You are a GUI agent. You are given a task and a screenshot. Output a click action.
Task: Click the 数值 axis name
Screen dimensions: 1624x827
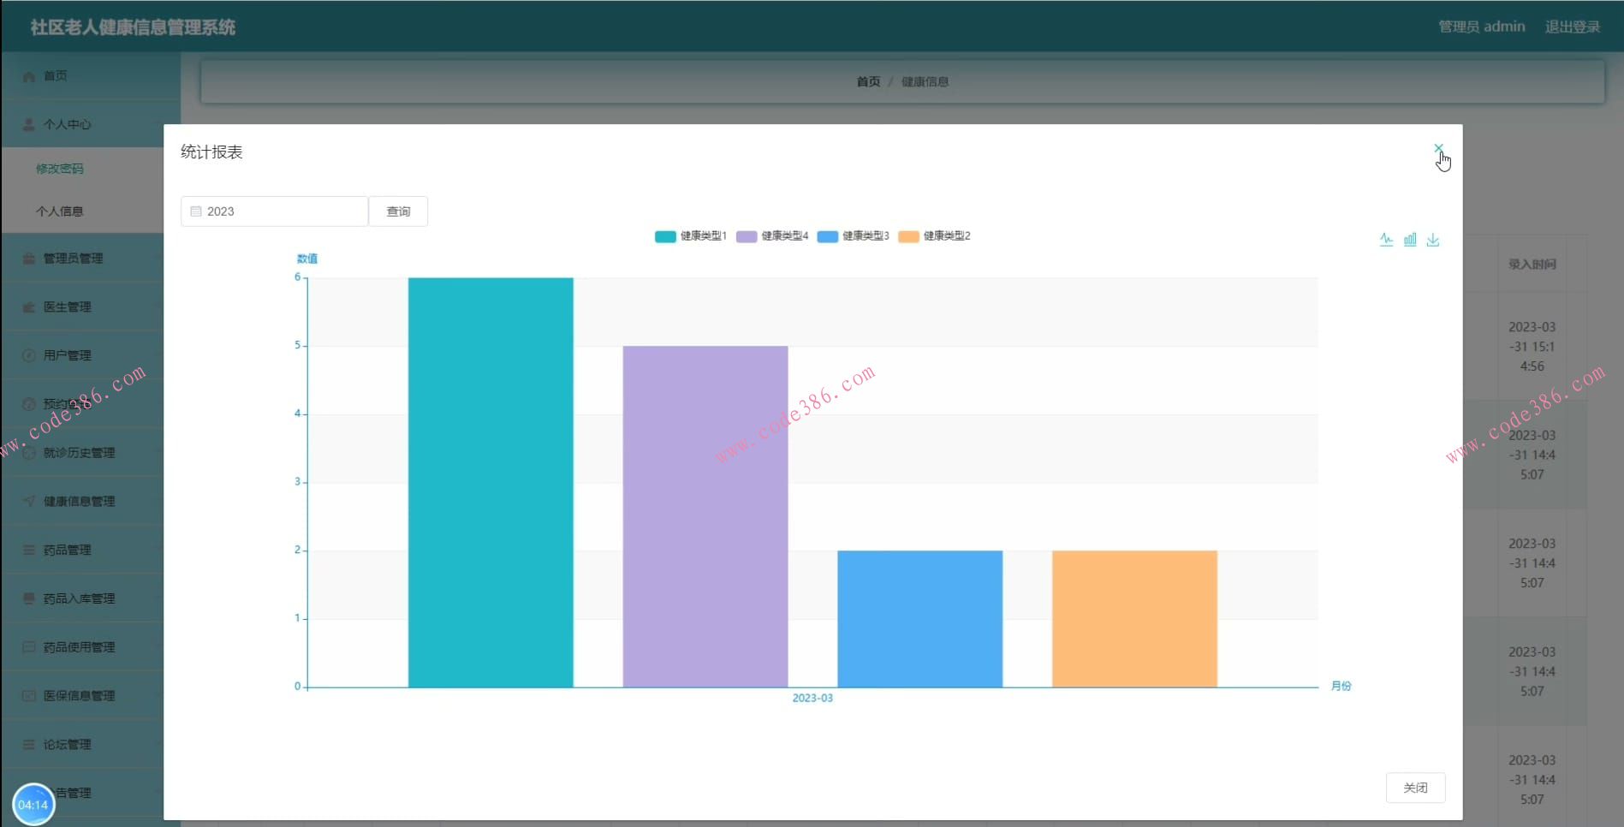[307, 259]
